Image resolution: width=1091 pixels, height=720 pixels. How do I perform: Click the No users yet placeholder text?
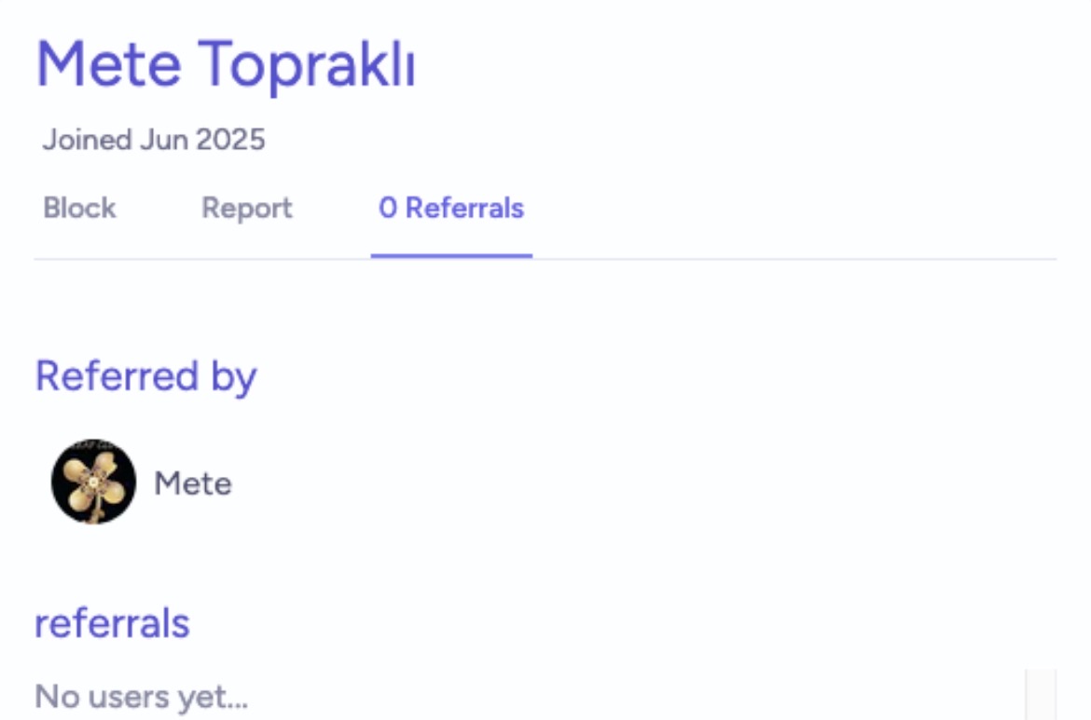click(141, 697)
